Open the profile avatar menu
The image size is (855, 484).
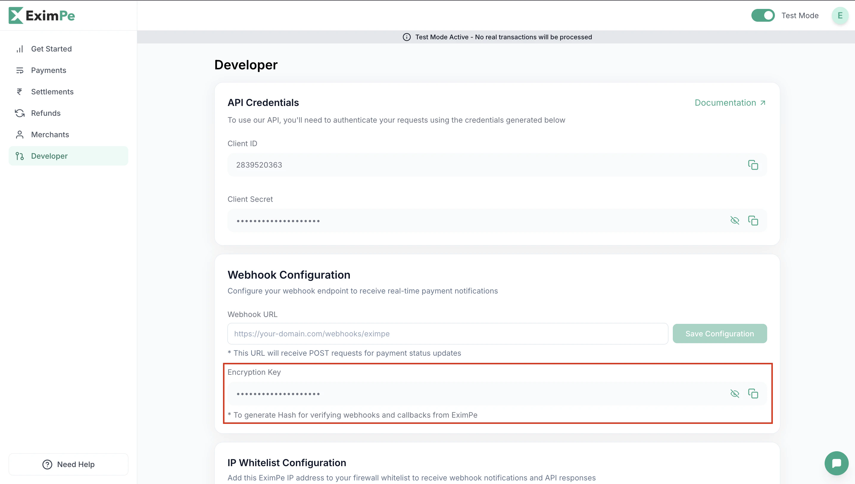pos(840,15)
